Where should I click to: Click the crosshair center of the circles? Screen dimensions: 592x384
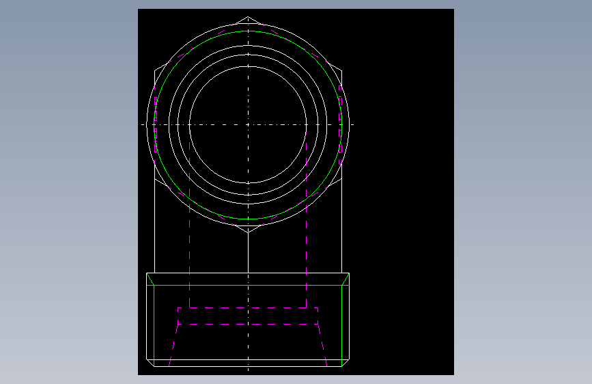[248, 124]
